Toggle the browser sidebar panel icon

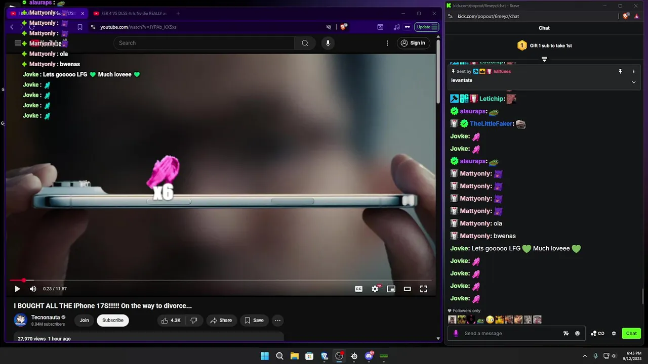(380, 27)
